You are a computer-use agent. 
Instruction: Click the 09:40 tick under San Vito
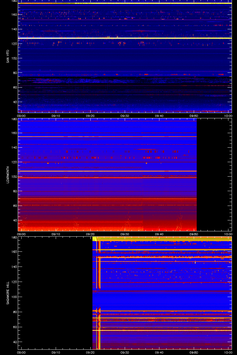tap(159, 116)
